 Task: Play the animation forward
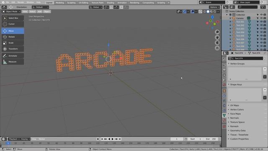(x=113, y=139)
